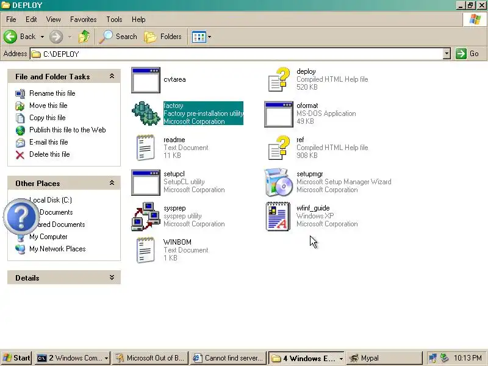Click the setupcl utility icon
The image size is (488, 366).
tap(146, 182)
